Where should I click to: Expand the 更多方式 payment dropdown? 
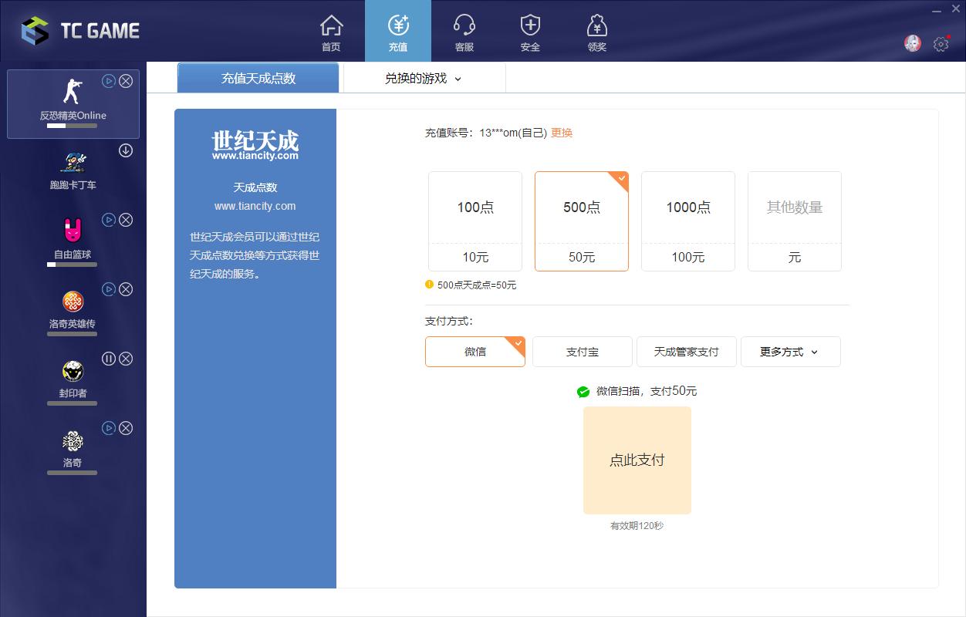click(790, 352)
